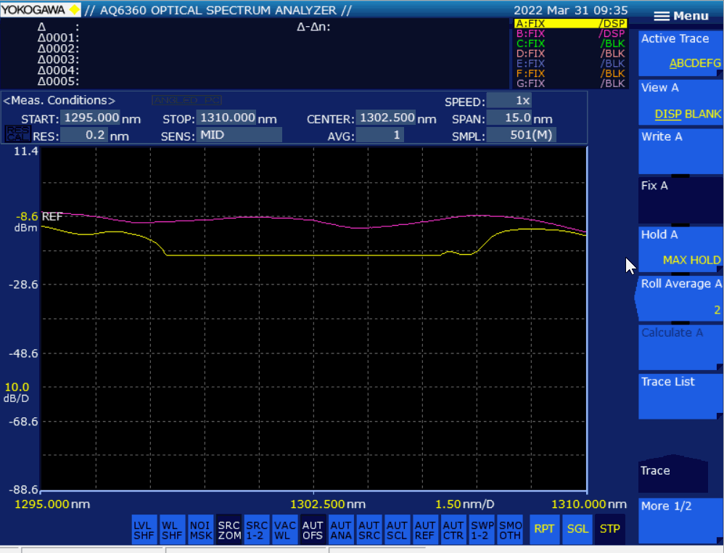Edit the STOP wavelength field
Screen dimensions: 724x553
[x=226, y=118]
